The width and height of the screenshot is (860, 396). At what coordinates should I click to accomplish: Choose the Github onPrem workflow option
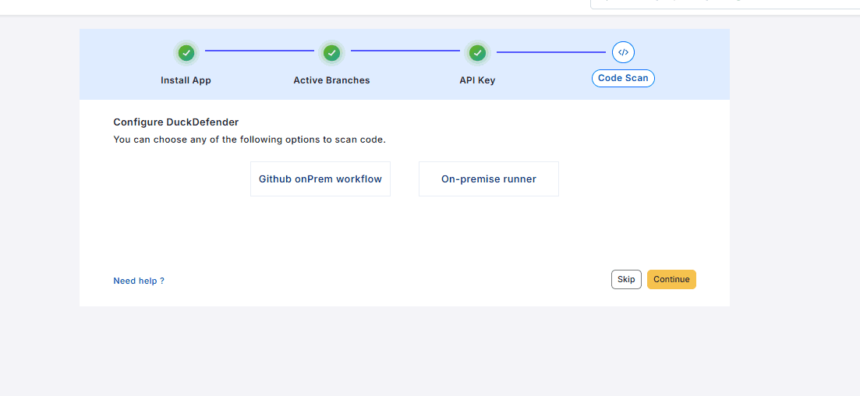[320, 179]
